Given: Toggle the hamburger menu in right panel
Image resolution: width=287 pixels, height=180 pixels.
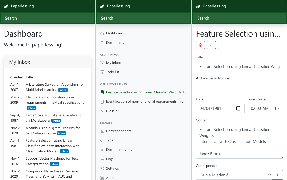Looking at the screenshot, I should click(x=276, y=6).
